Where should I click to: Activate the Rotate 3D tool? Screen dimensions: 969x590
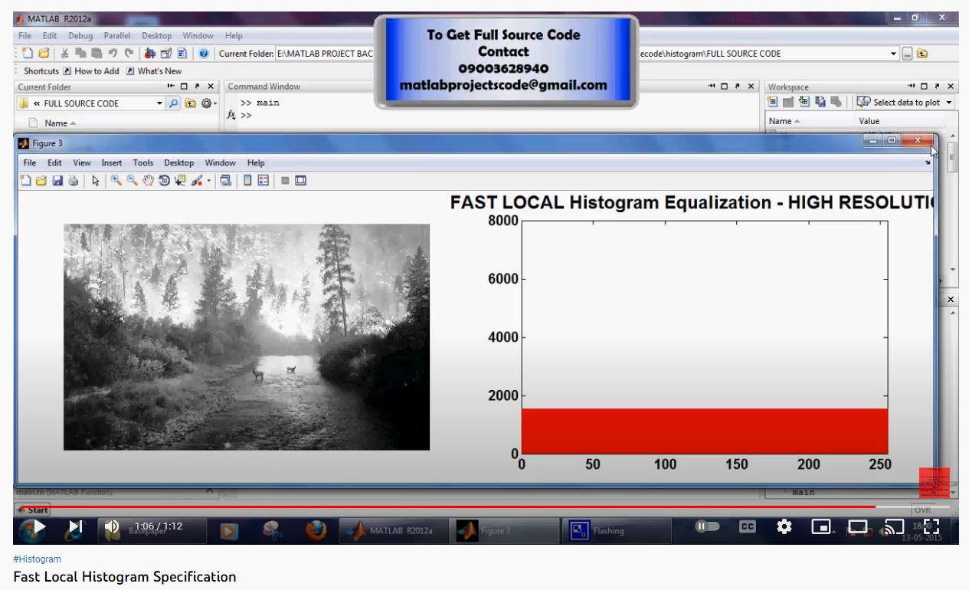point(165,181)
